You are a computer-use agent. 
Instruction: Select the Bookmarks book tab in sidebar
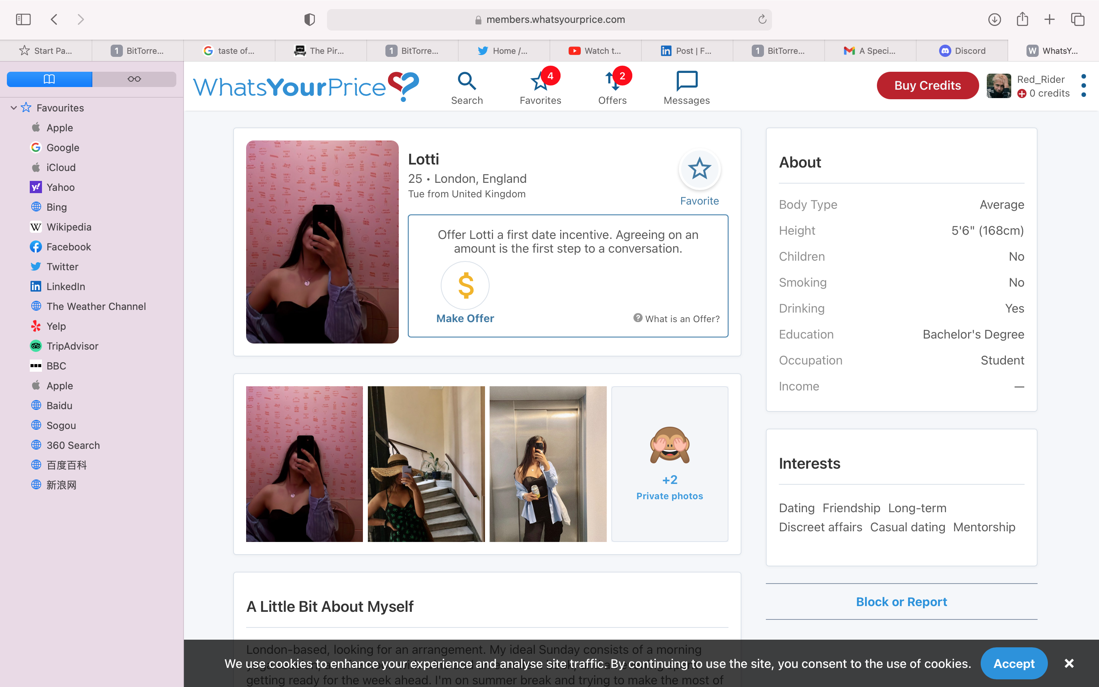click(x=50, y=79)
